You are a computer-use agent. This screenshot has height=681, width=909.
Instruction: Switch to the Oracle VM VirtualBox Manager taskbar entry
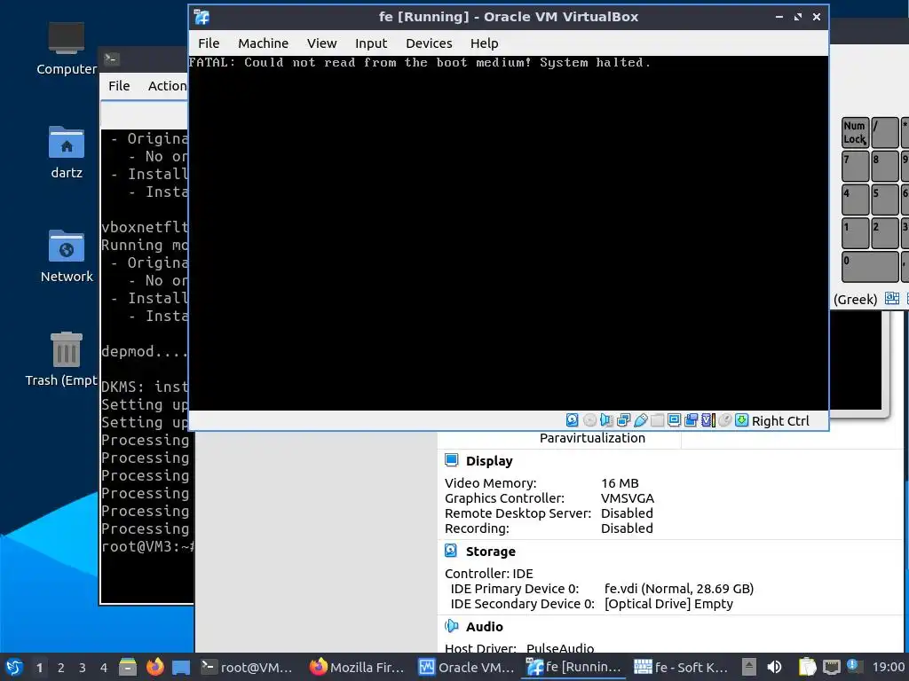(466, 667)
